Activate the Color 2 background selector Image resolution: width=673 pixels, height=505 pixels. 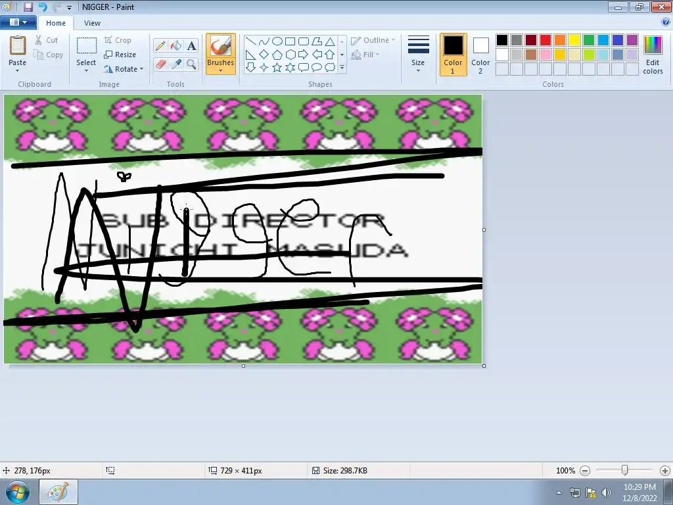click(480, 55)
